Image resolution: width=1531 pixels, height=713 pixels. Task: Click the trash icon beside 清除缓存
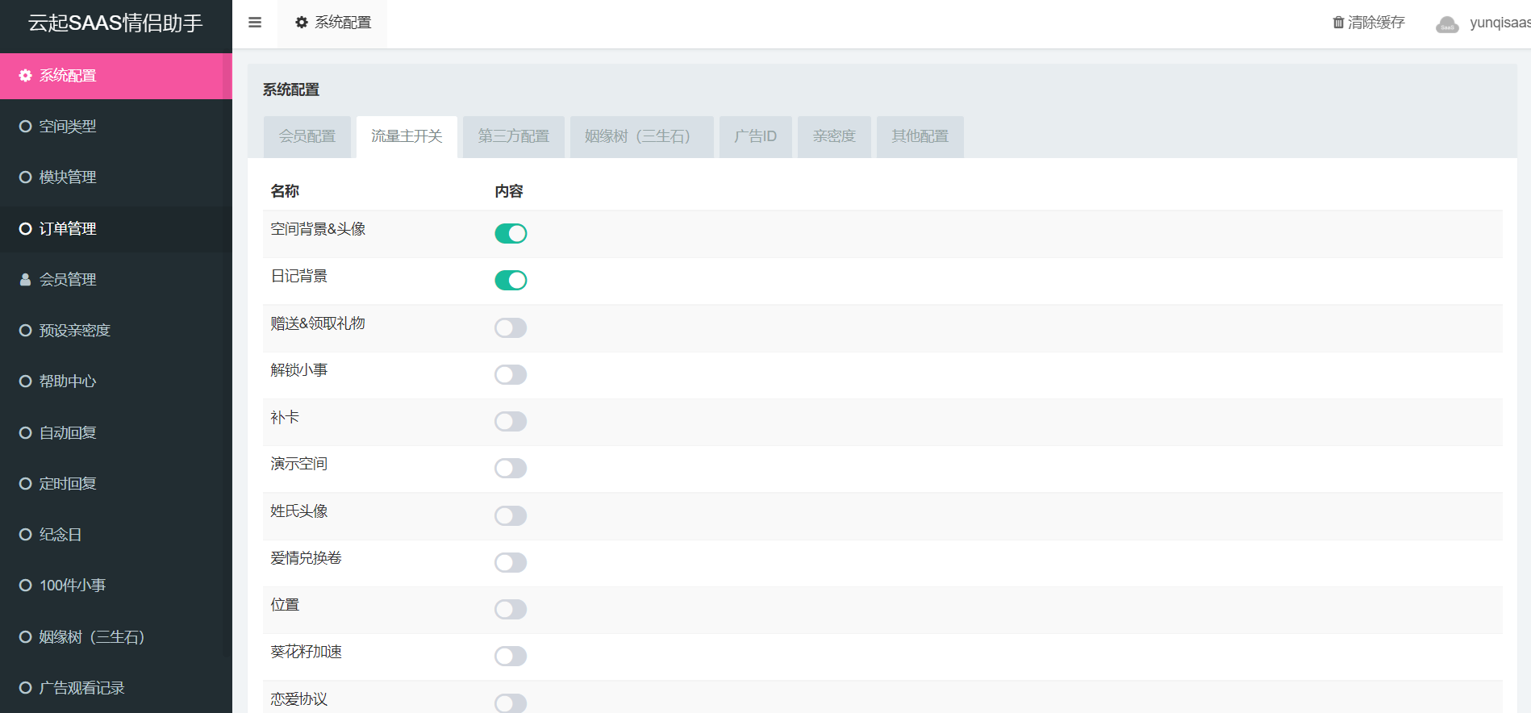tap(1338, 23)
